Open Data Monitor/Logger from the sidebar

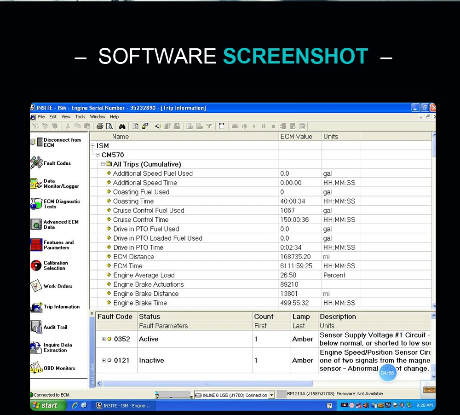(x=54, y=184)
